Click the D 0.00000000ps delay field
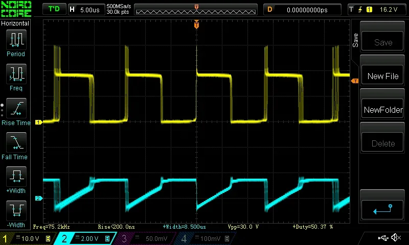The height and width of the screenshot is (245, 409). click(x=302, y=10)
